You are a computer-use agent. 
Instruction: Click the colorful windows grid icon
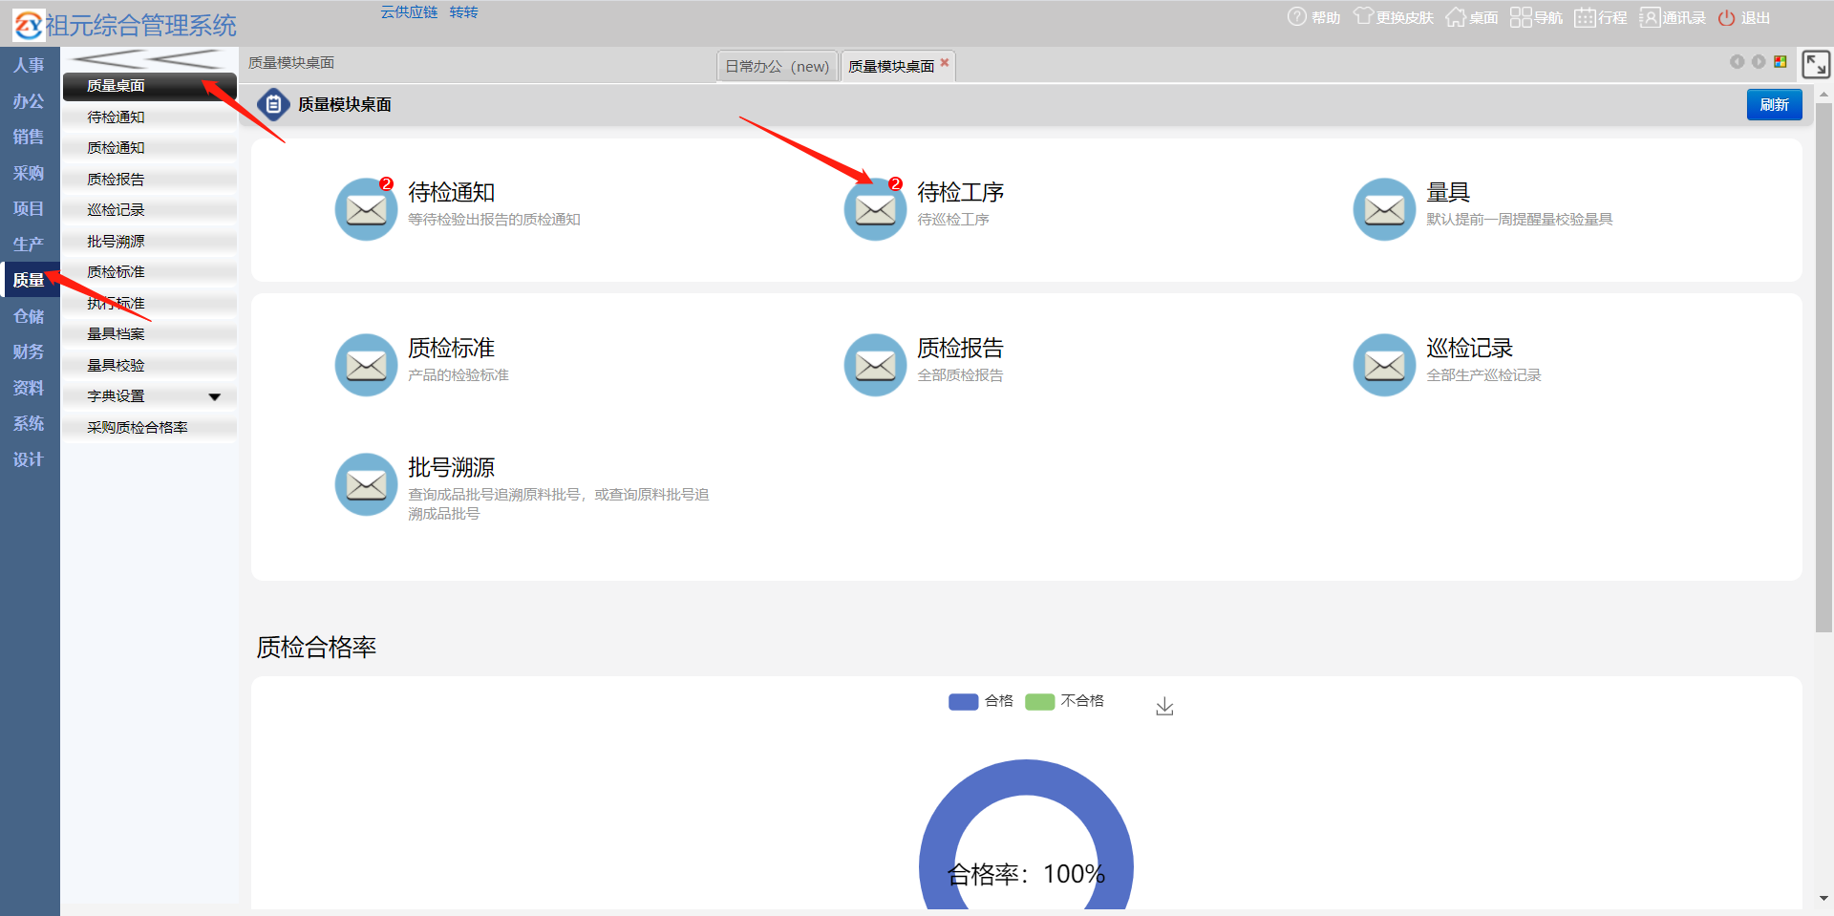1781,61
